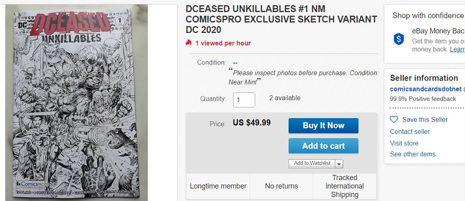
Task: Click the heart icon beside Save this Seller
Action: [394, 119]
